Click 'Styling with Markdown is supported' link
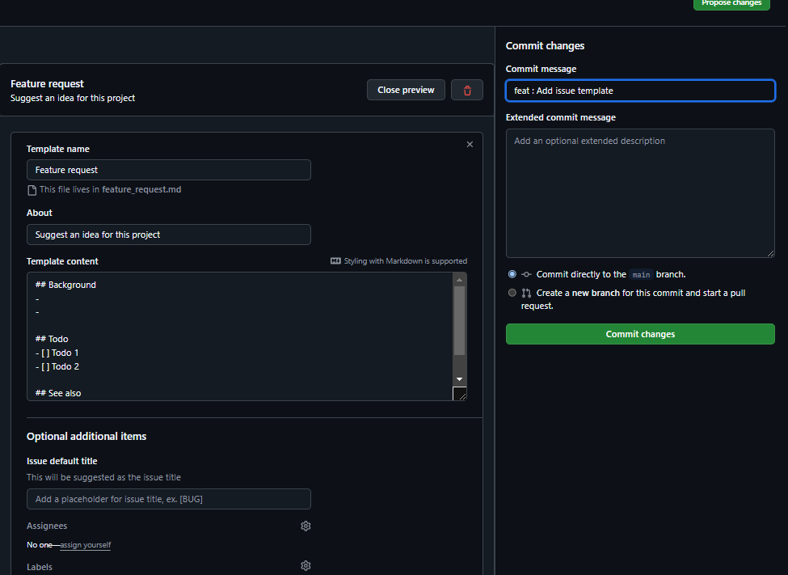The image size is (788, 575). click(x=405, y=260)
